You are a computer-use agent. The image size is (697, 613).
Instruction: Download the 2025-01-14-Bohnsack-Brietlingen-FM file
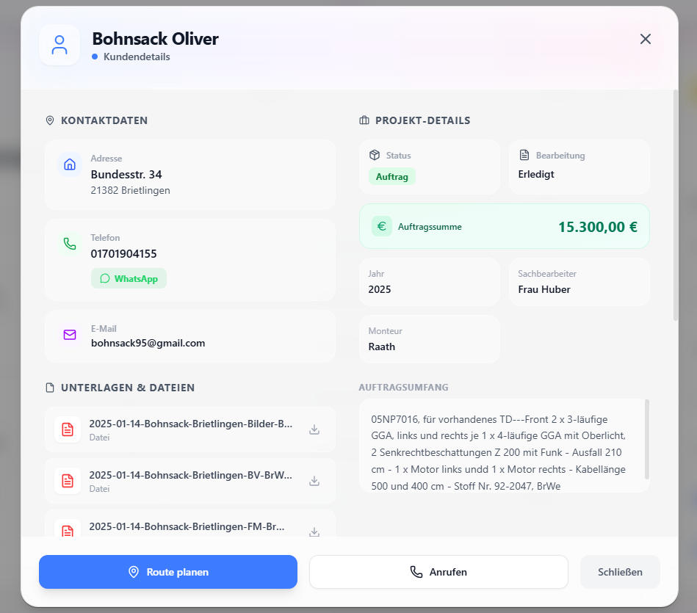(314, 532)
